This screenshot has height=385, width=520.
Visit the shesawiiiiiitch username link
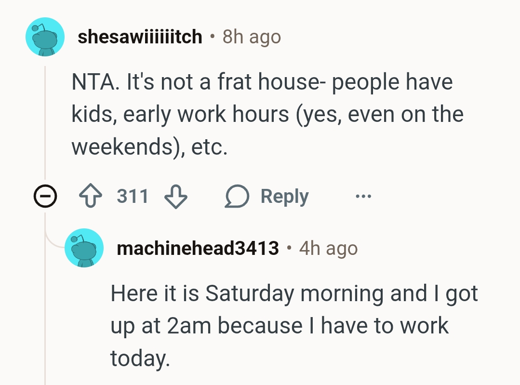point(140,37)
